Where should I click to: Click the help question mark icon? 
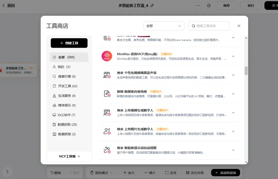[x=7, y=172]
